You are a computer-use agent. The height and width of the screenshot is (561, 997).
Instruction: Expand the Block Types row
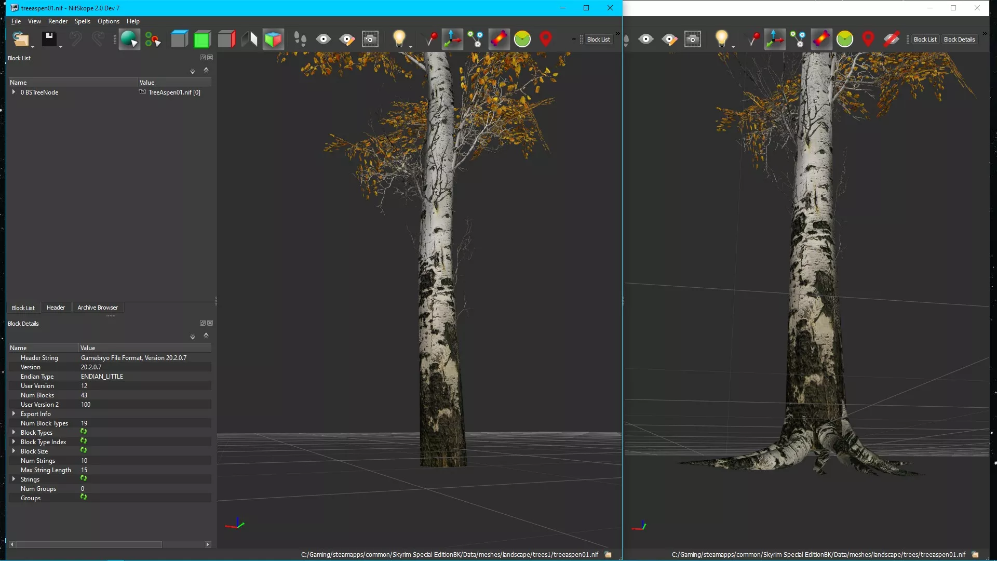pos(14,432)
